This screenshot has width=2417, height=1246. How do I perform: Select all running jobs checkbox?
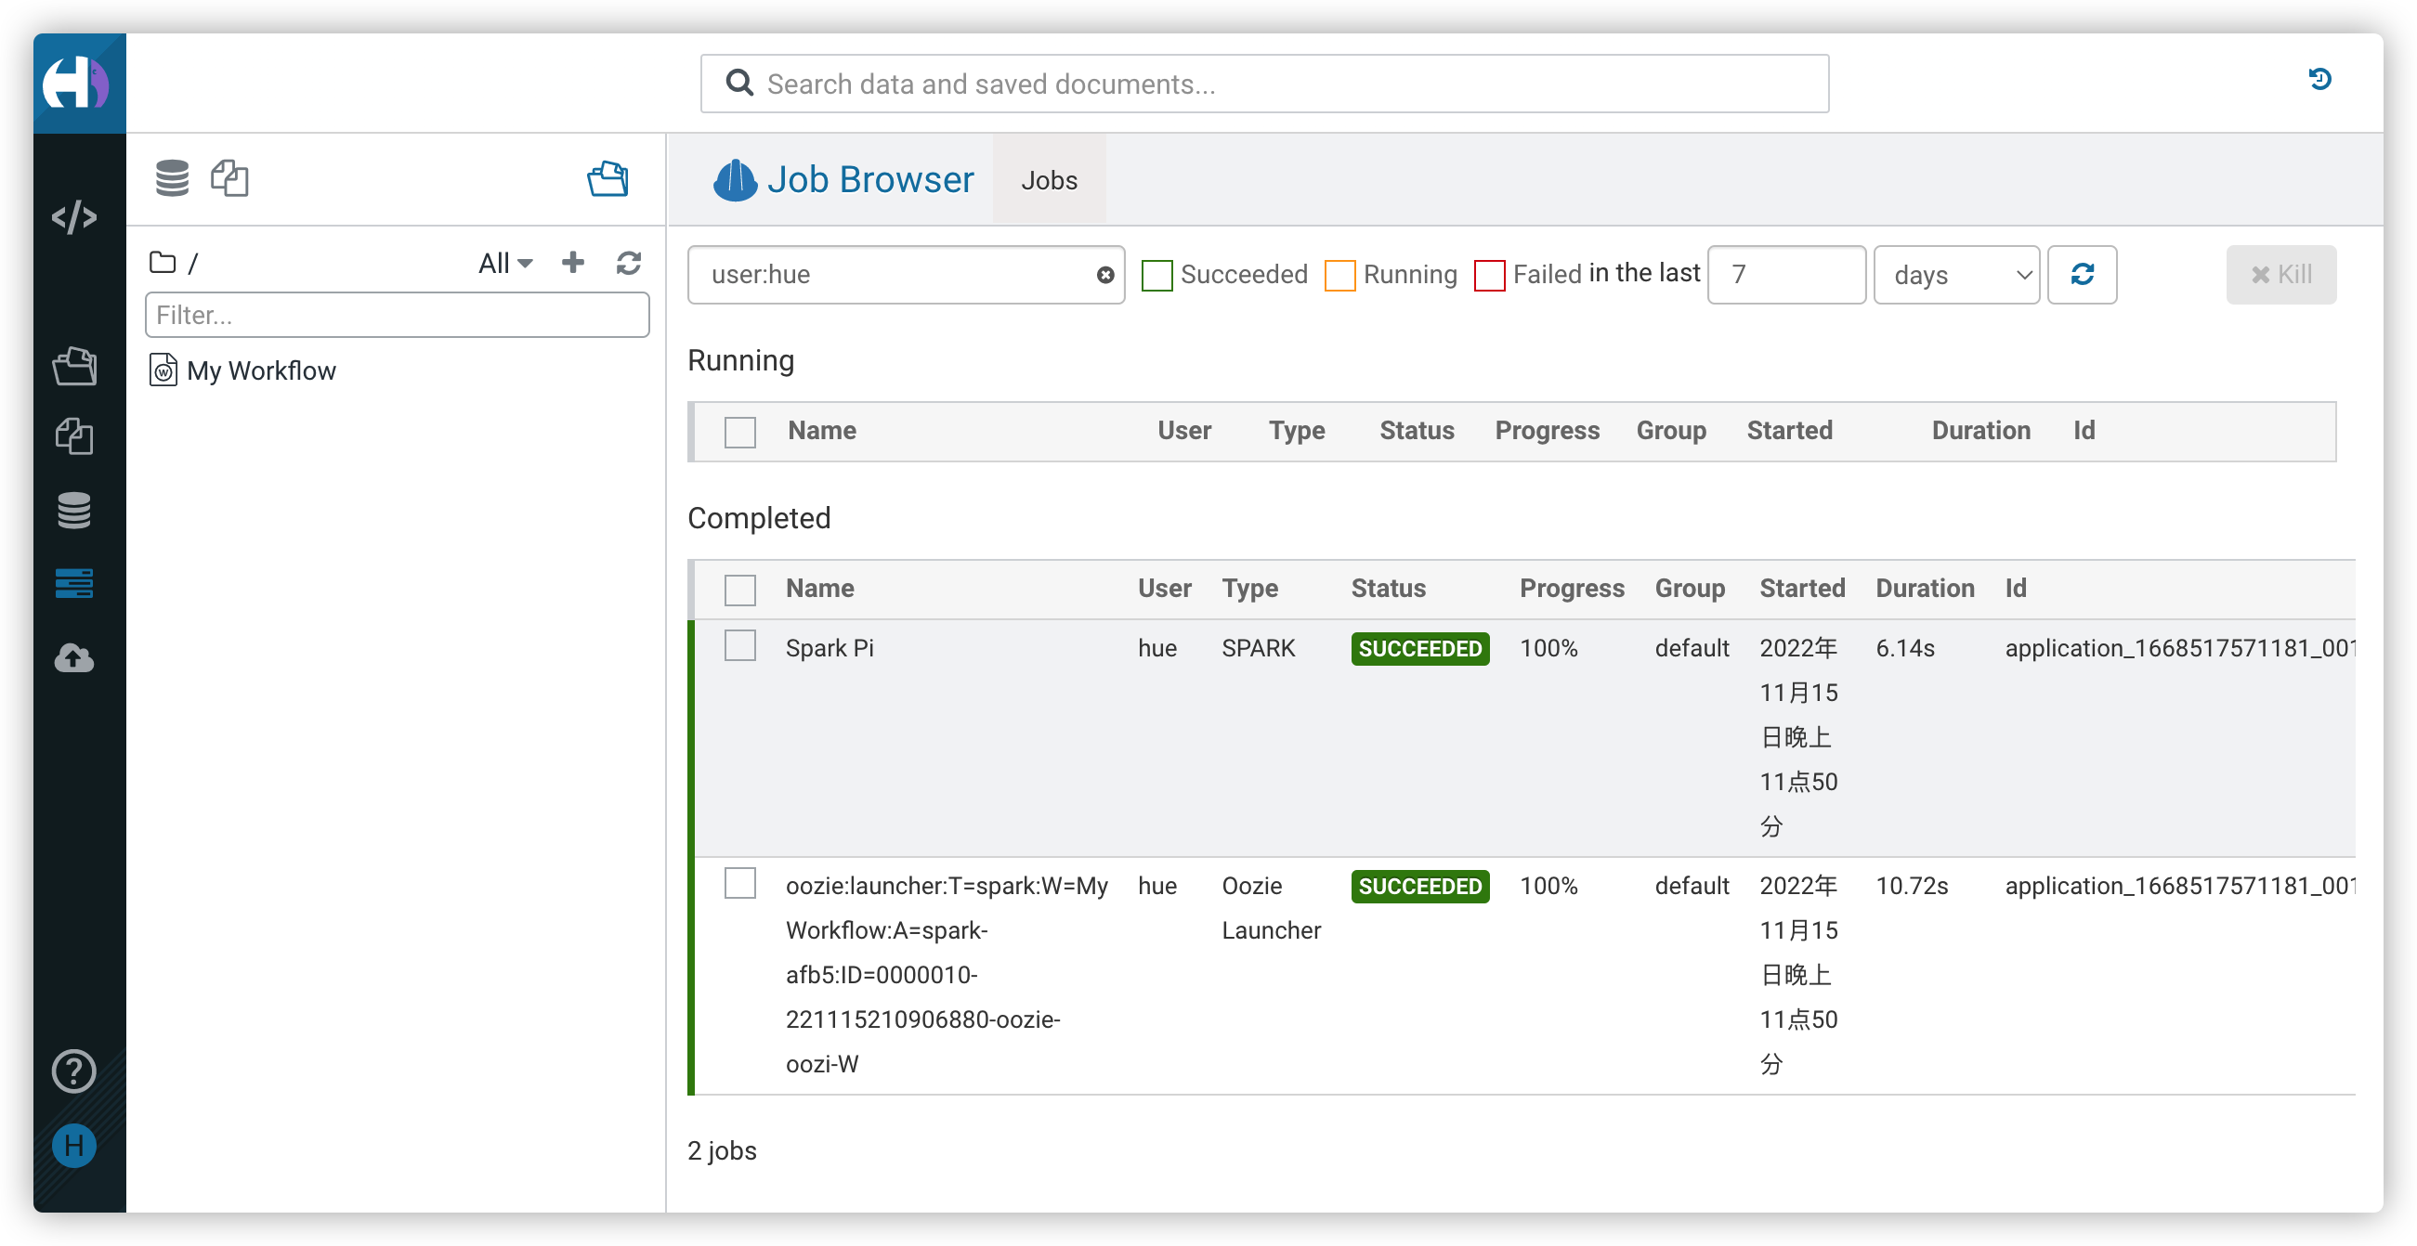740,433
